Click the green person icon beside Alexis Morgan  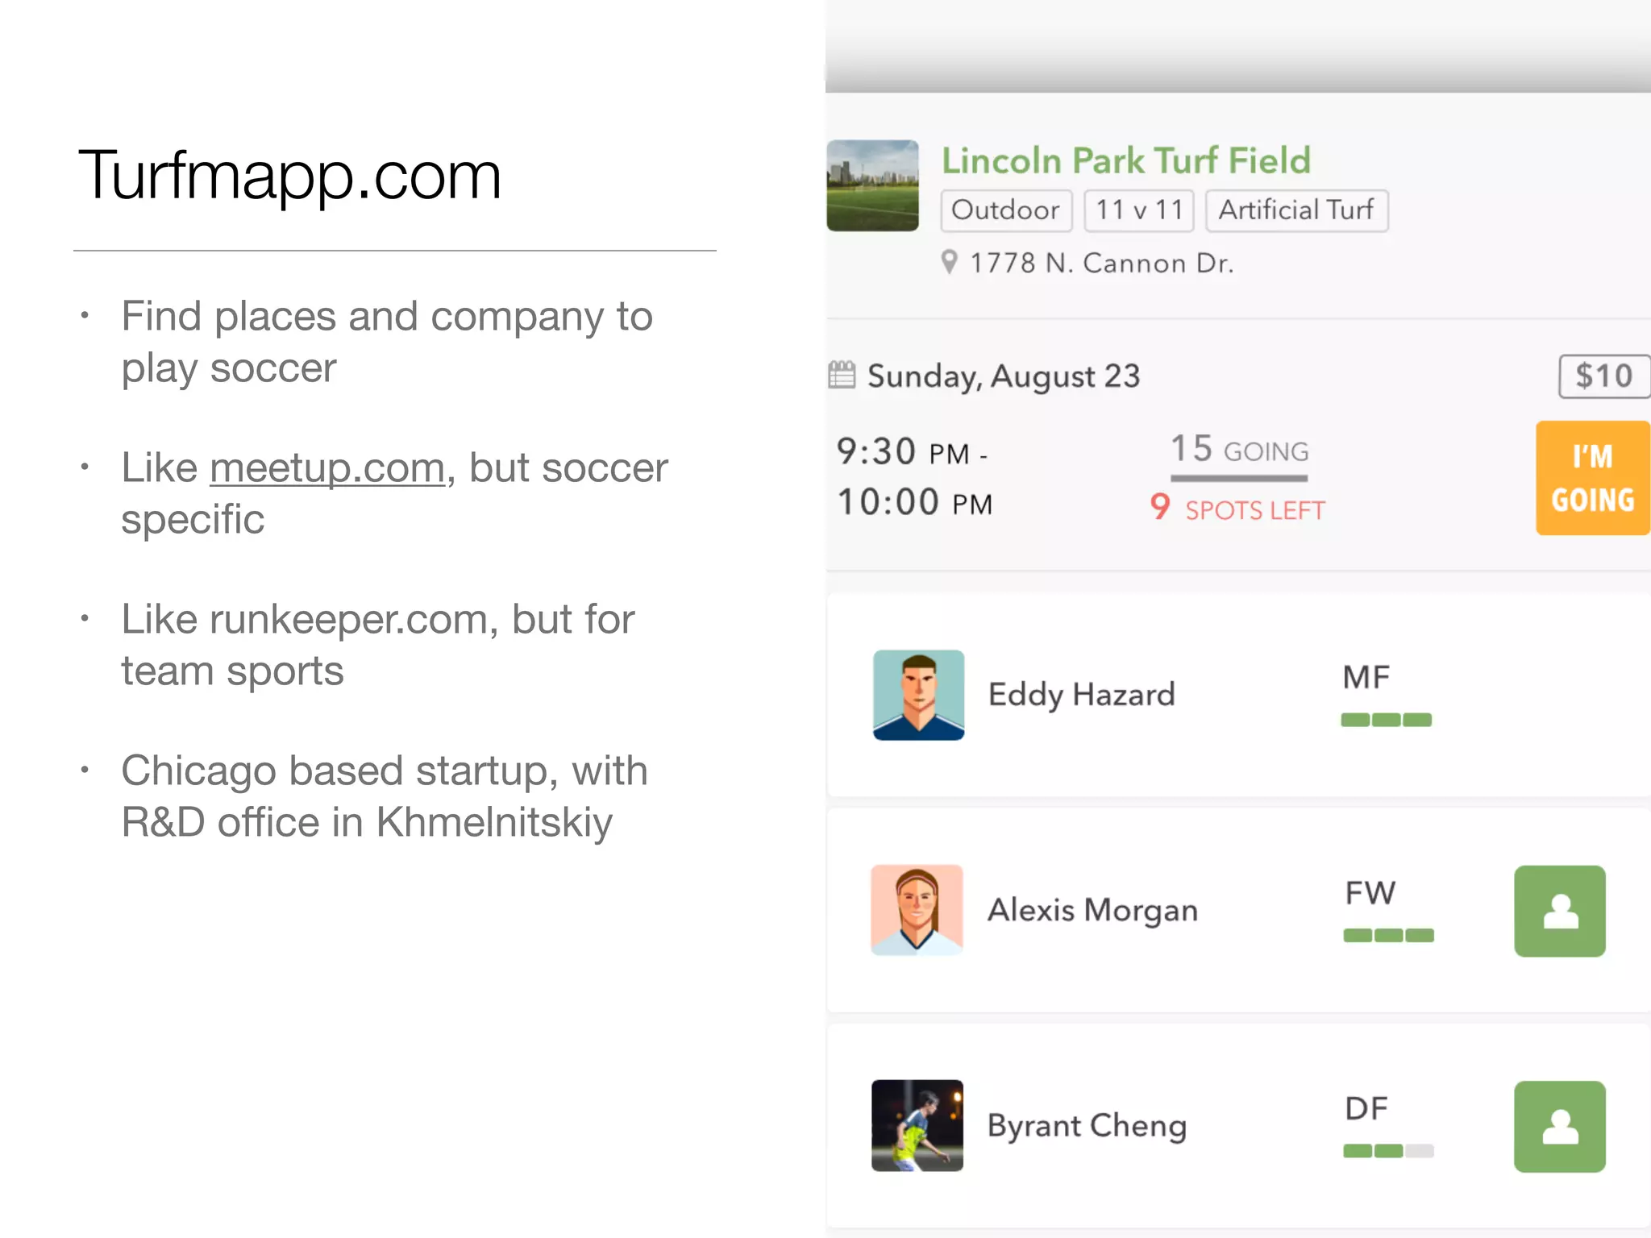pyautogui.click(x=1559, y=911)
